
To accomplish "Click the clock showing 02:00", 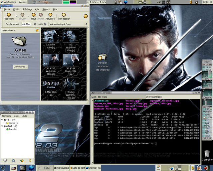I will [206, 2].
